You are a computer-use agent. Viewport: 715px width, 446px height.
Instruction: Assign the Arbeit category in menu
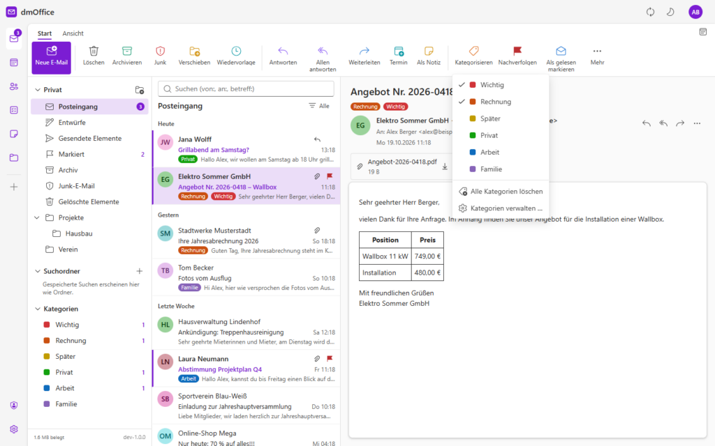click(x=500, y=152)
